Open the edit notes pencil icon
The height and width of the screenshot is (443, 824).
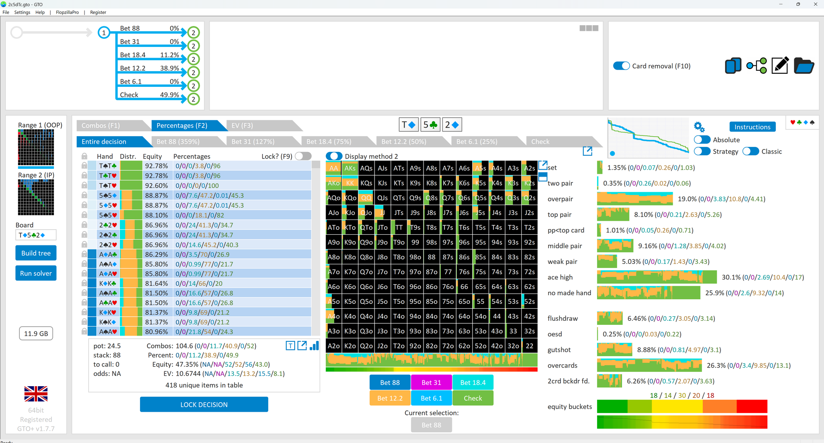(x=780, y=65)
